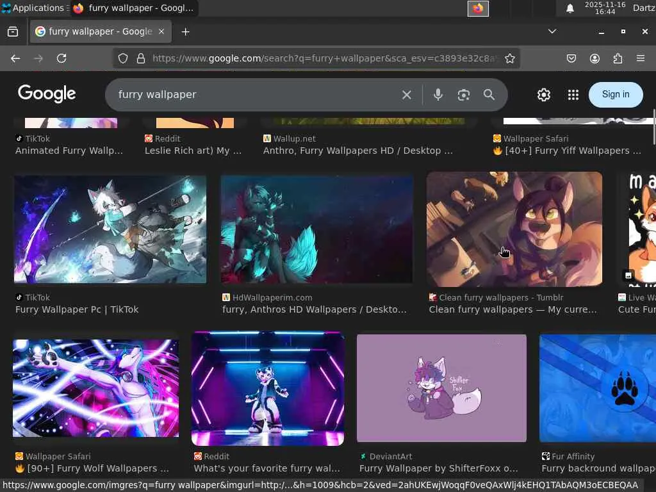This screenshot has height=492, width=656.
Task: Click the panel clock date
Action: (x=605, y=8)
